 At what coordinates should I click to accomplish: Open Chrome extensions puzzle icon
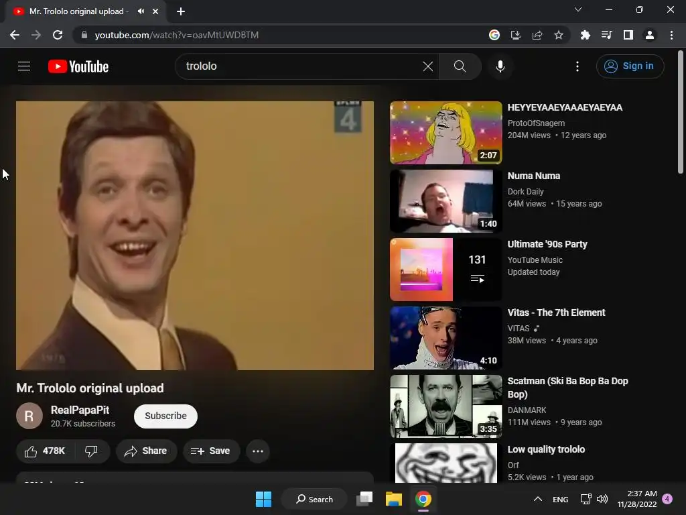click(585, 35)
